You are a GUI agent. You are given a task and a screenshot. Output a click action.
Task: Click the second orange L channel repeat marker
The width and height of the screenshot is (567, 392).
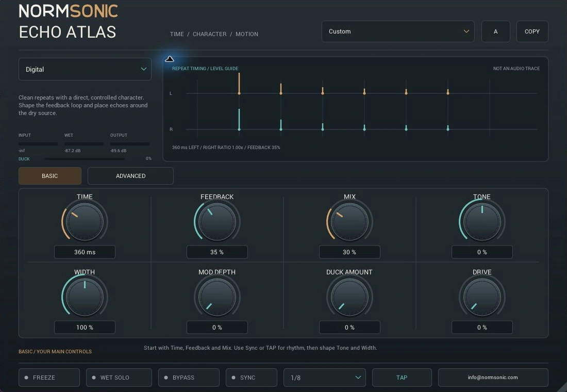(x=281, y=89)
